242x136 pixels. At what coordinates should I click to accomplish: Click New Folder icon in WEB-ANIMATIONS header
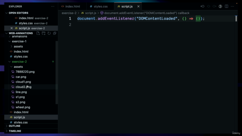tap(44, 33)
